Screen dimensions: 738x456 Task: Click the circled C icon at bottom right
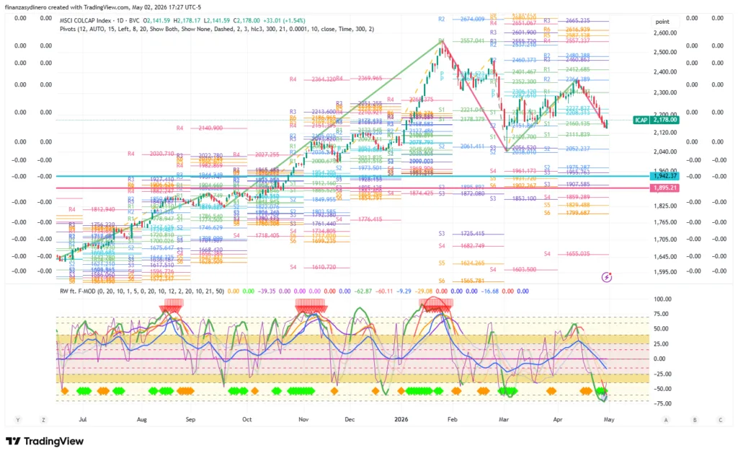tap(720, 420)
